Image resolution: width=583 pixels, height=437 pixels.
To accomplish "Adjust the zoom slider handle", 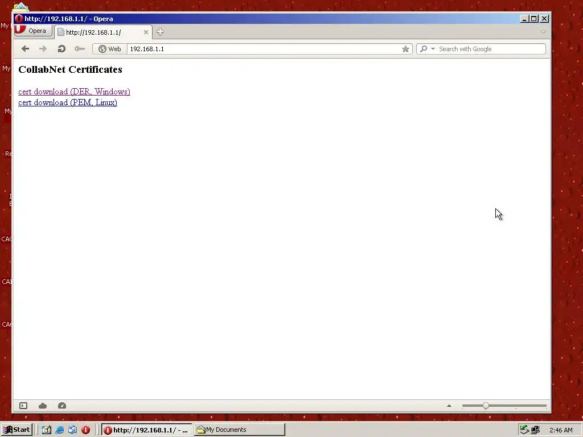I will pyautogui.click(x=486, y=406).
